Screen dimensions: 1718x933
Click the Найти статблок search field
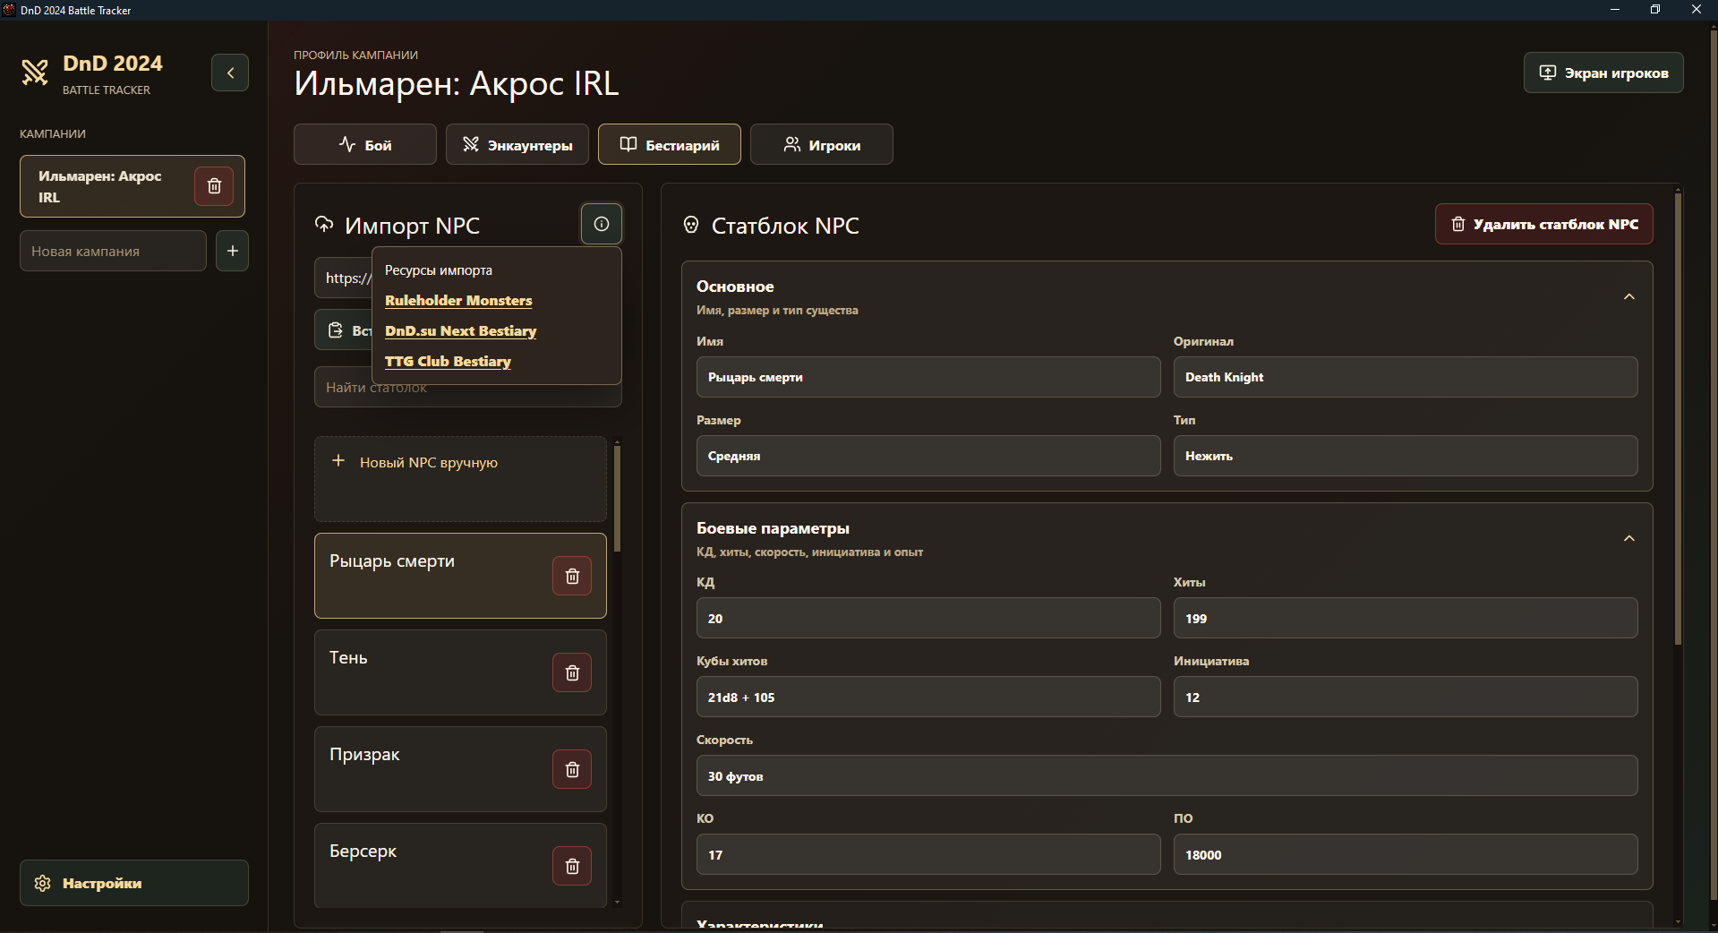467,388
